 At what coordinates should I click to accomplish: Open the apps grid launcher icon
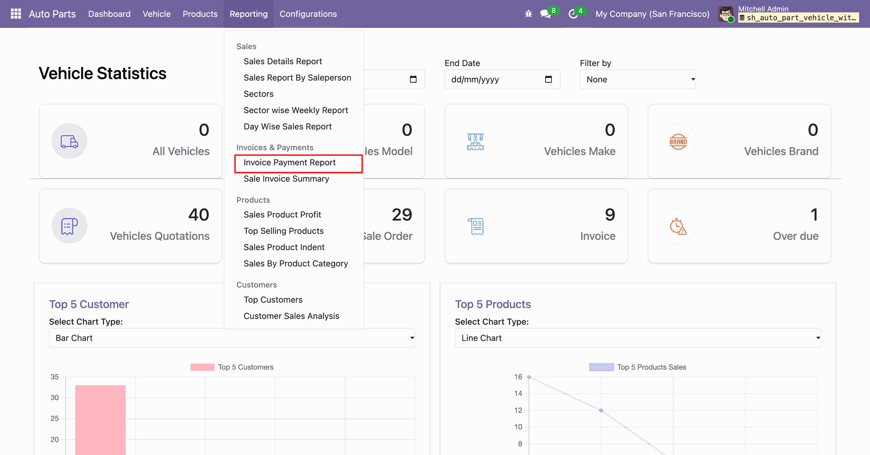click(16, 14)
